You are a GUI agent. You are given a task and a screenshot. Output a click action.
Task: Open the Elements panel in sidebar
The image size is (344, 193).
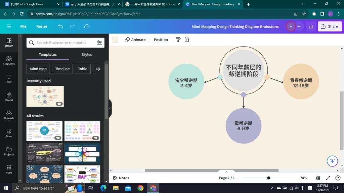click(x=9, y=60)
